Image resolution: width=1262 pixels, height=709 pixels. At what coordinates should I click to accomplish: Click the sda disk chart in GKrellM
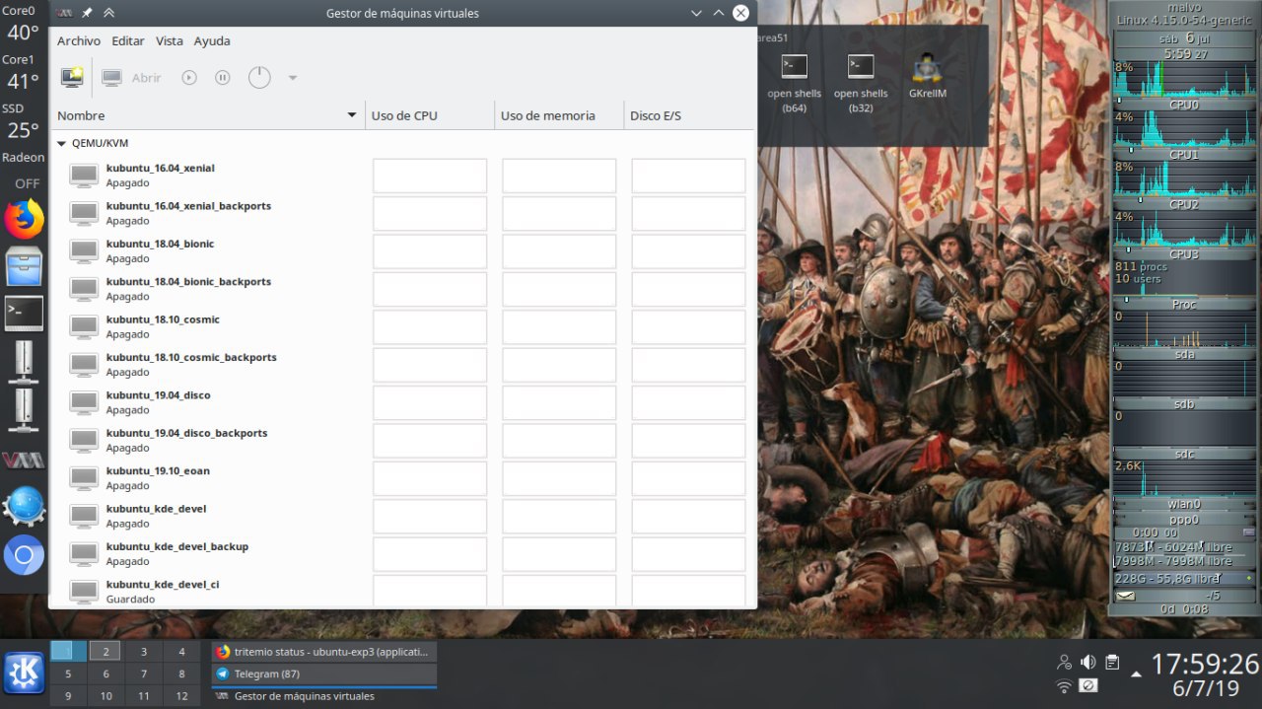tap(1184, 328)
